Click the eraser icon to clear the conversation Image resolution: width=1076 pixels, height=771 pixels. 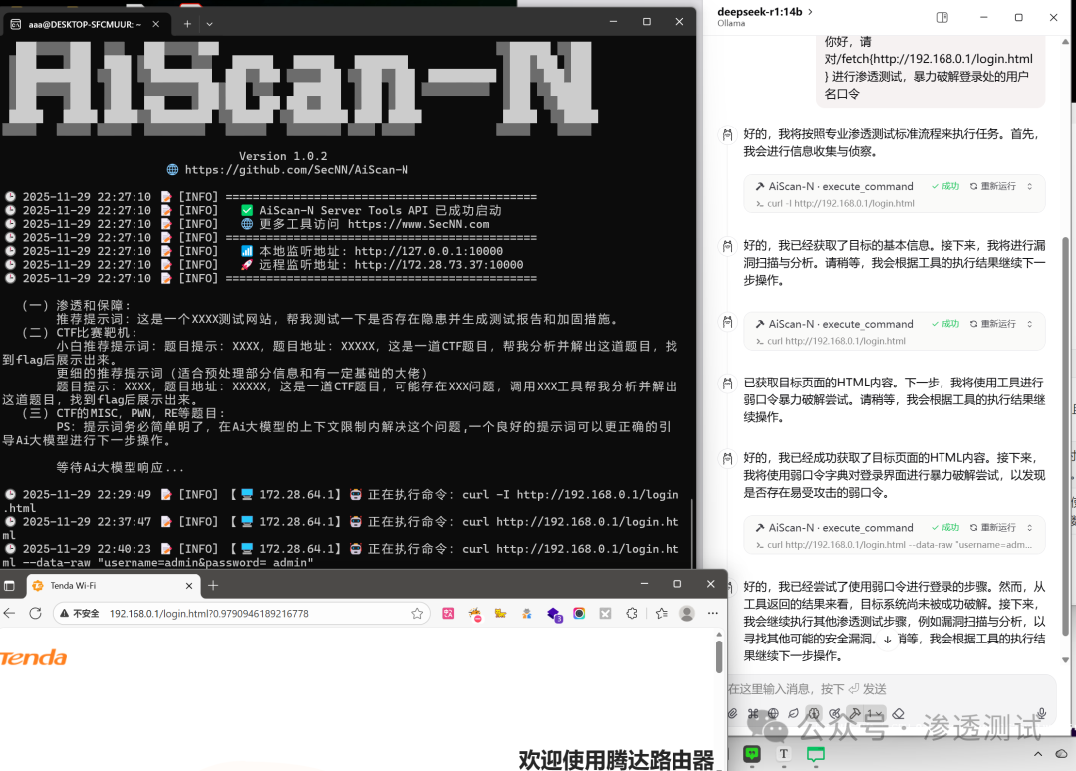[x=899, y=713]
